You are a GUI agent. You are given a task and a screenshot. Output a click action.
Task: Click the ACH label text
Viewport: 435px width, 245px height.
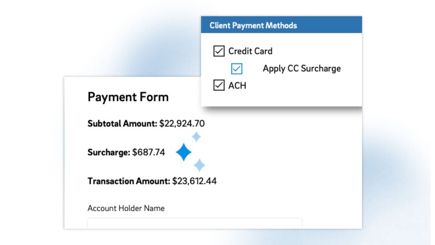pos(237,85)
